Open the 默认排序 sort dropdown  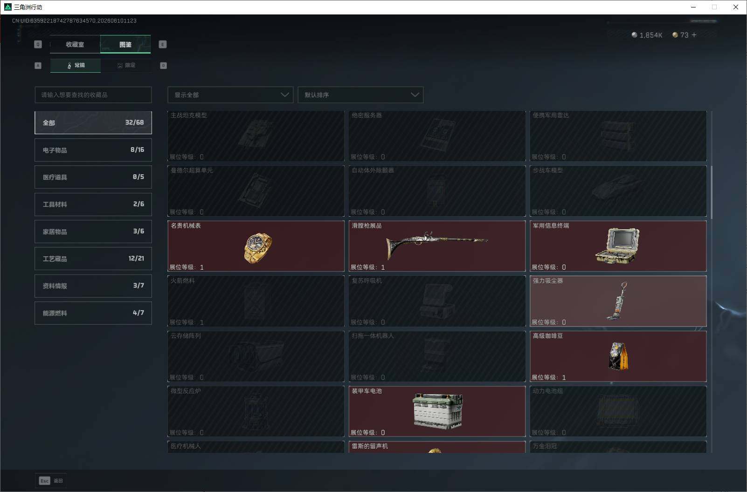(x=360, y=95)
